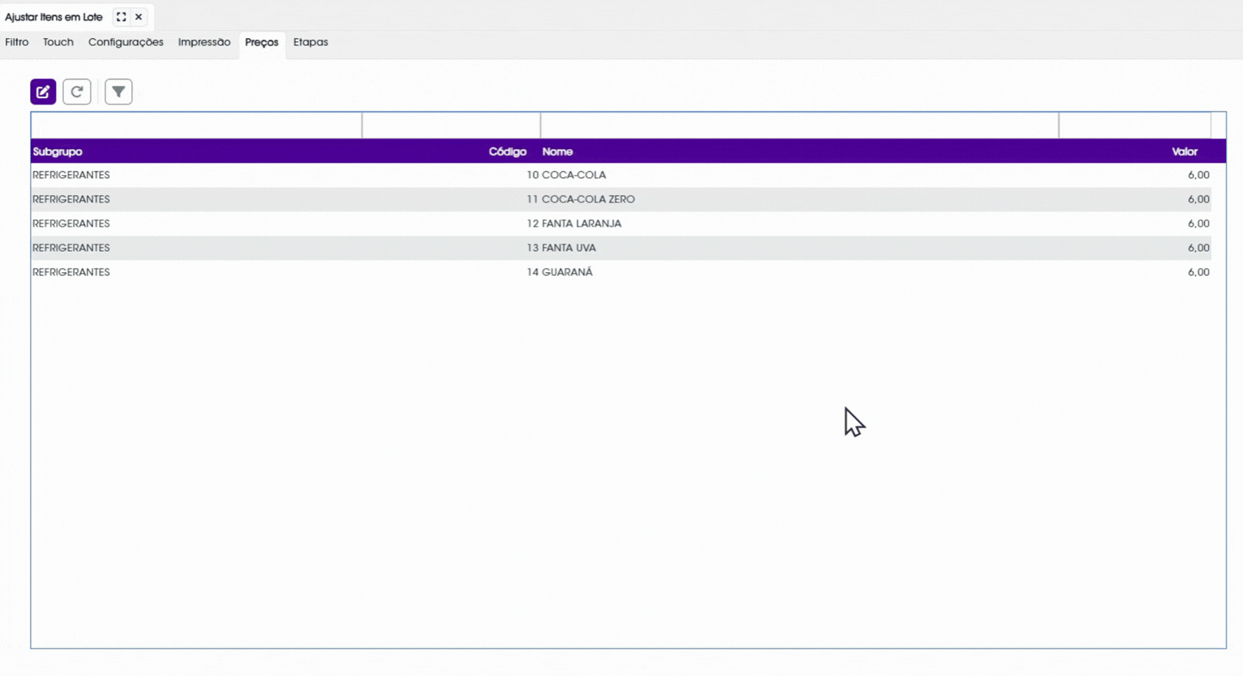1243x676 pixels.
Task: Select the COCA-COLA ZERO name cell
Action: click(x=588, y=199)
